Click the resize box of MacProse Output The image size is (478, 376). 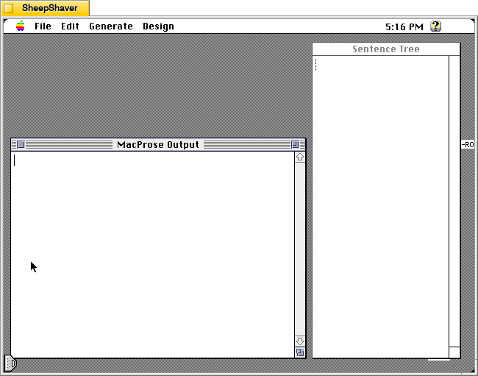tap(300, 352)
